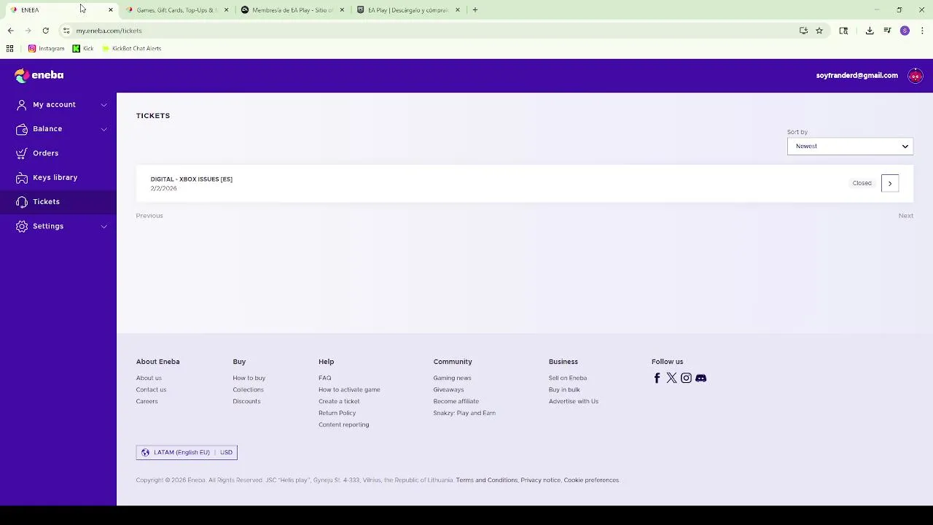Click Previous pagination link
The image size is (933, 525).
149,216
